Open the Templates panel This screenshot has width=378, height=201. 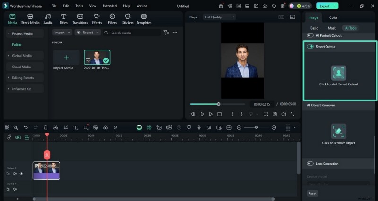tap(144, 19)
